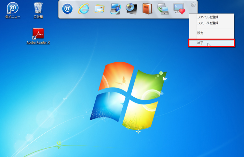Viewport: 244px width, 157px height.
Task: Open the disc media player icon
Action: coord(131,9)
